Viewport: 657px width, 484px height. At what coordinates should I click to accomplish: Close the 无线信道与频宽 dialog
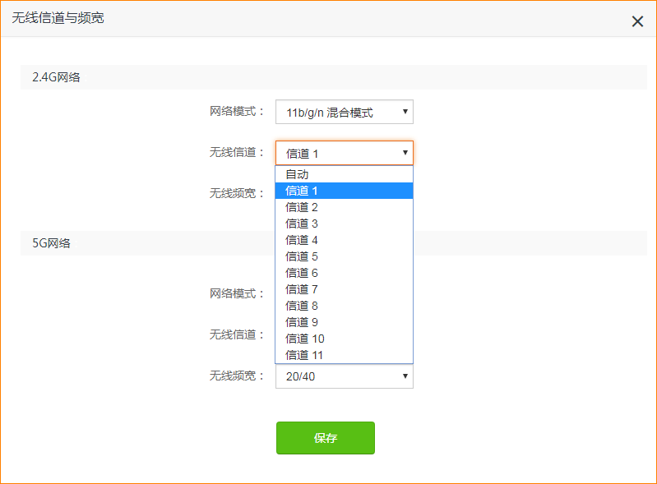coord(637,21)
